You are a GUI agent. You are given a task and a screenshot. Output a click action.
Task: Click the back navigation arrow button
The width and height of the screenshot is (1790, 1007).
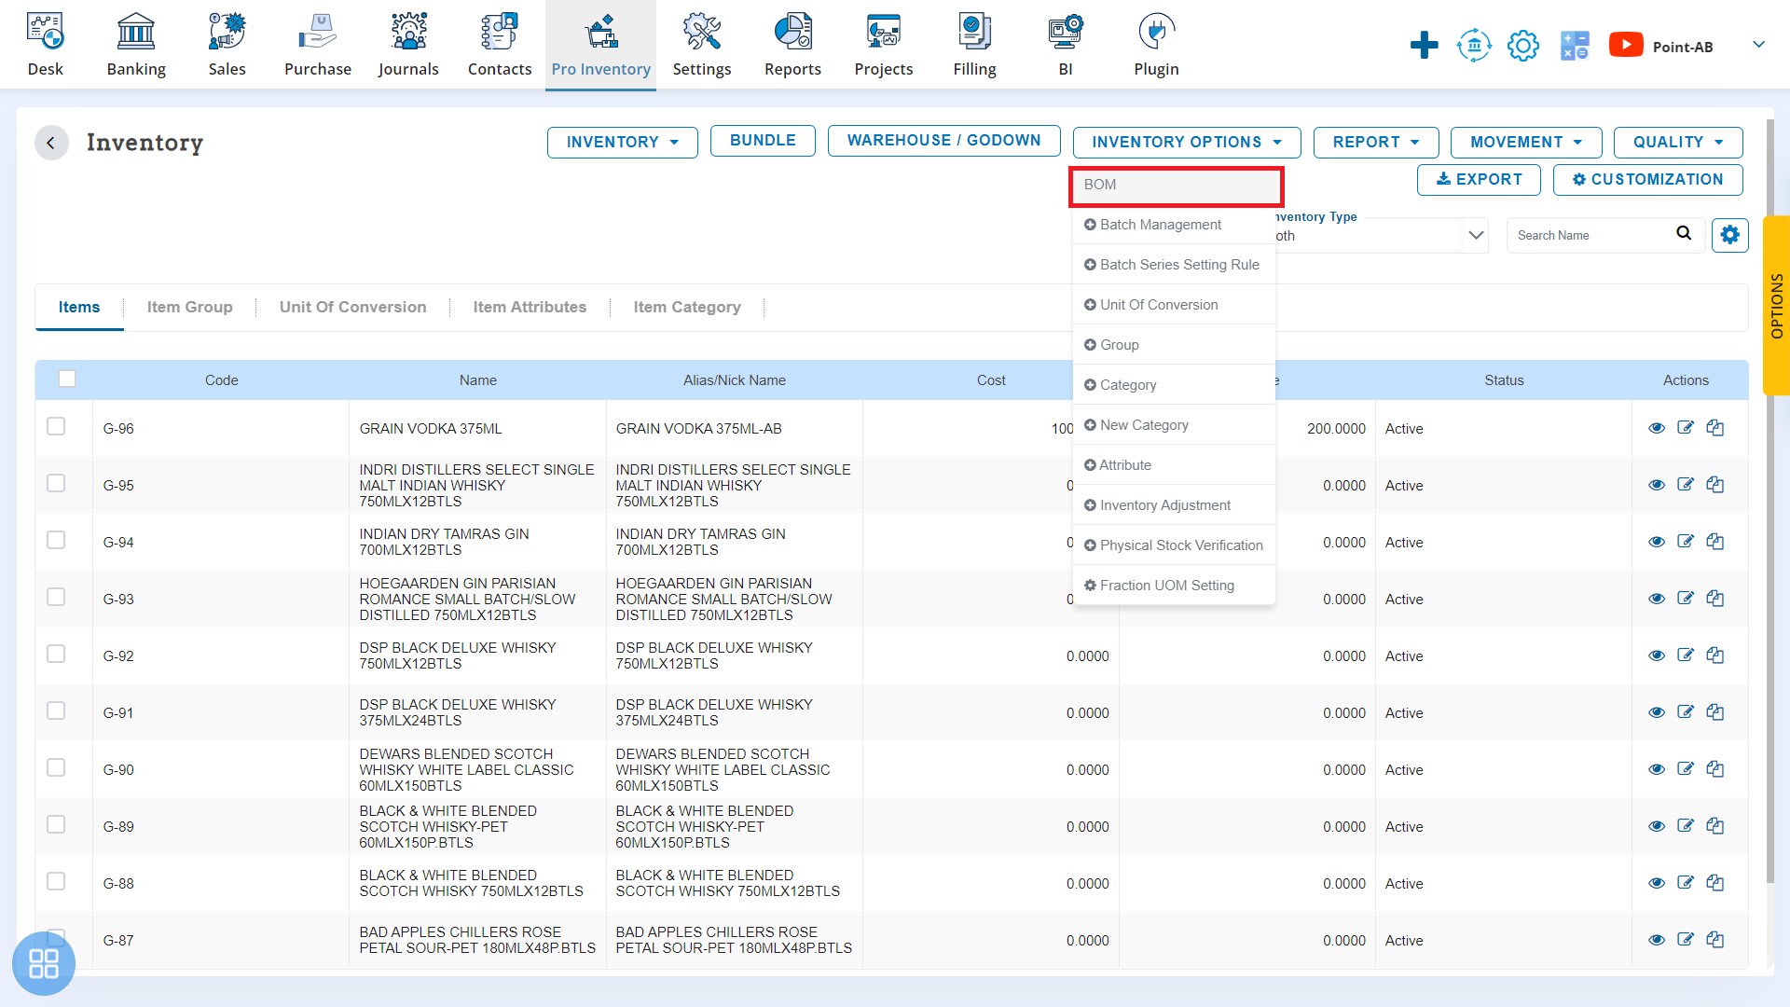coord(51,143)
